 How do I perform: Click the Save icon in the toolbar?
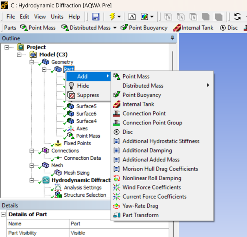point(96,17)
